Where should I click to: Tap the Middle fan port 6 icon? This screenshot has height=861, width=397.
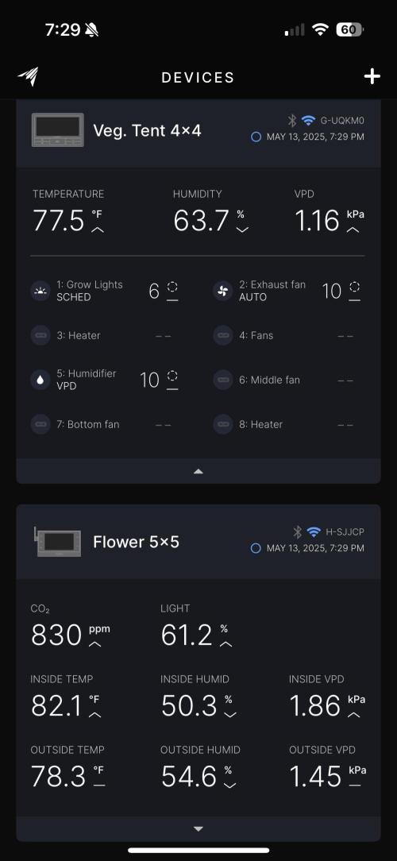pos(222,380)
